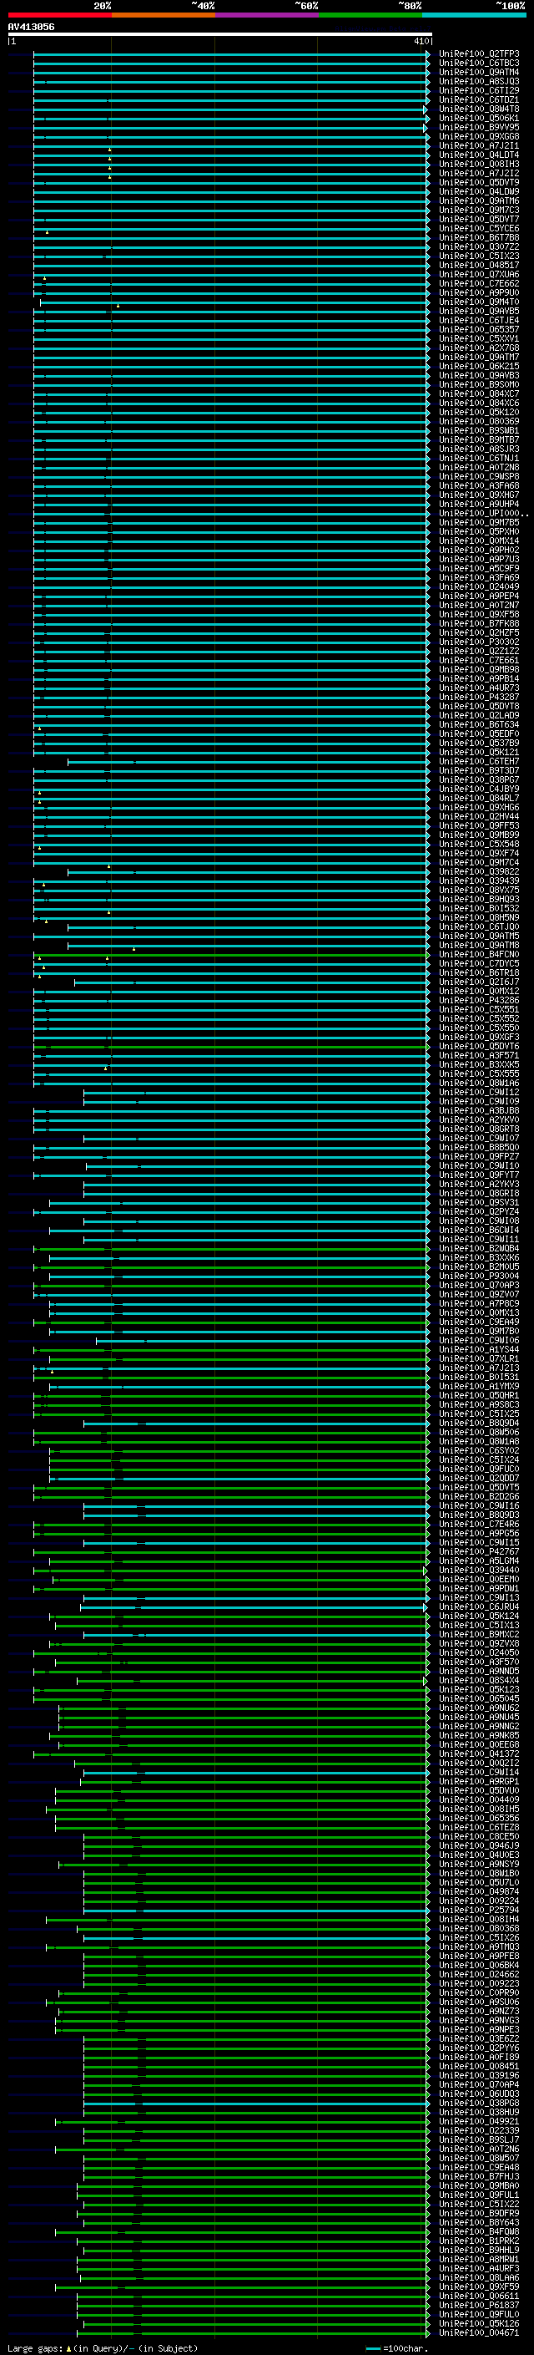Open the UniRef100_Q38PG8 label
Image resolution: width=534 pixels, height=2355 pixels.
tap(479, 2103)
